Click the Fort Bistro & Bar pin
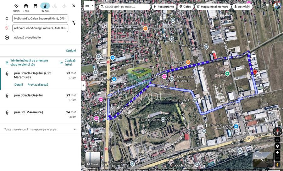The width and height of the screenshot is (283, 171). click(x=188, y=62)
